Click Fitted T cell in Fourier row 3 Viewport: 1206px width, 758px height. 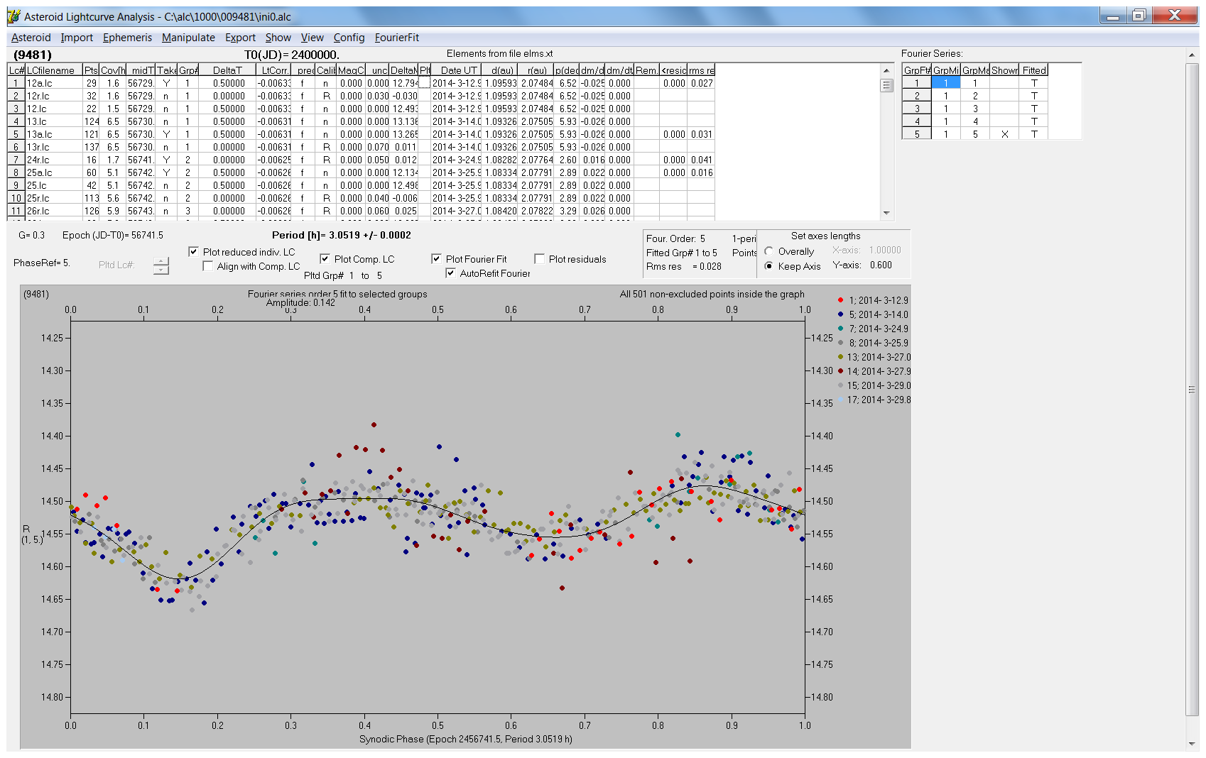1034,109
